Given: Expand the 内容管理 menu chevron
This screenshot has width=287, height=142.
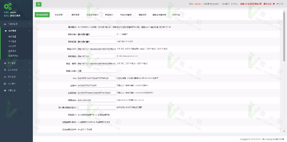Looking at the screenshot, I should click(x=29, y=77).
